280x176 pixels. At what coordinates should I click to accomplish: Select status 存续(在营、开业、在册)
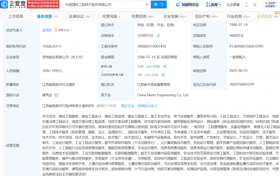(156, 25)
